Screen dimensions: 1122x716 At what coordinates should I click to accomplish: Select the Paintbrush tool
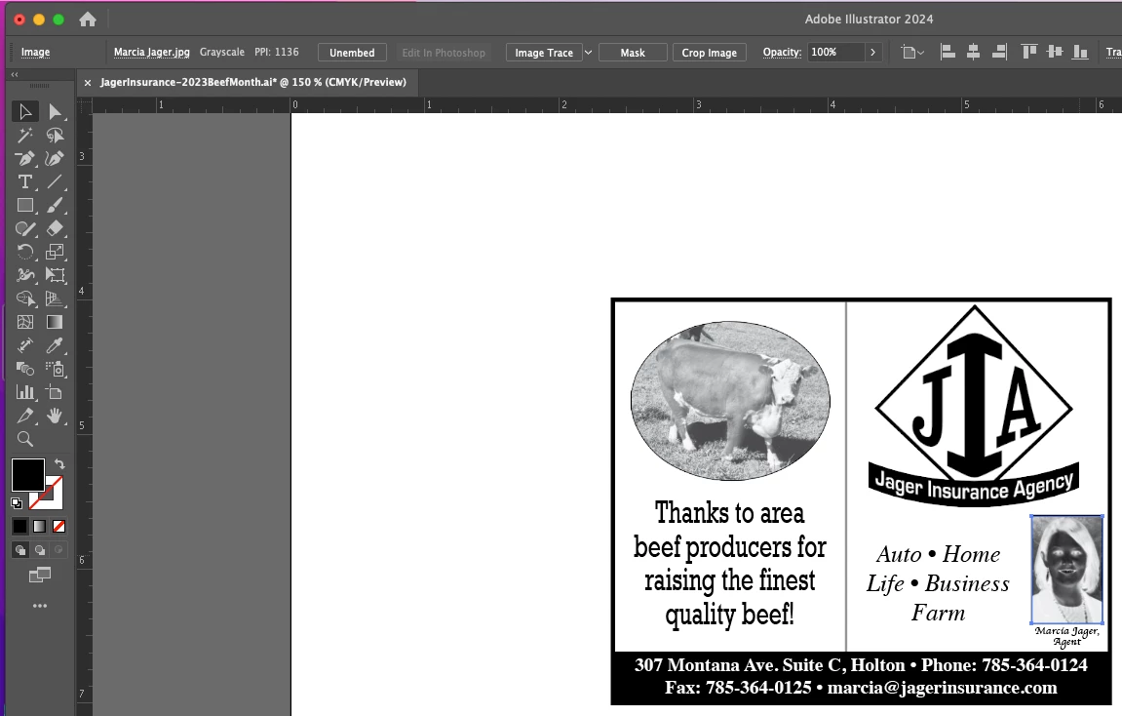[55, 206]
